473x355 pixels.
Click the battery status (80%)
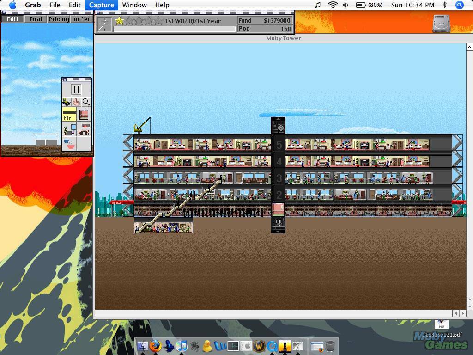pos(369,5)
